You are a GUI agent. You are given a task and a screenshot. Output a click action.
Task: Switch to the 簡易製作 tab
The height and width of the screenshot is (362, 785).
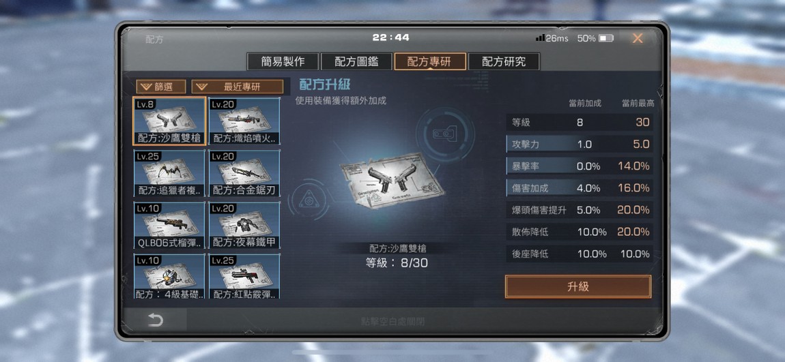pyautogui.click(x=283, y=61)
